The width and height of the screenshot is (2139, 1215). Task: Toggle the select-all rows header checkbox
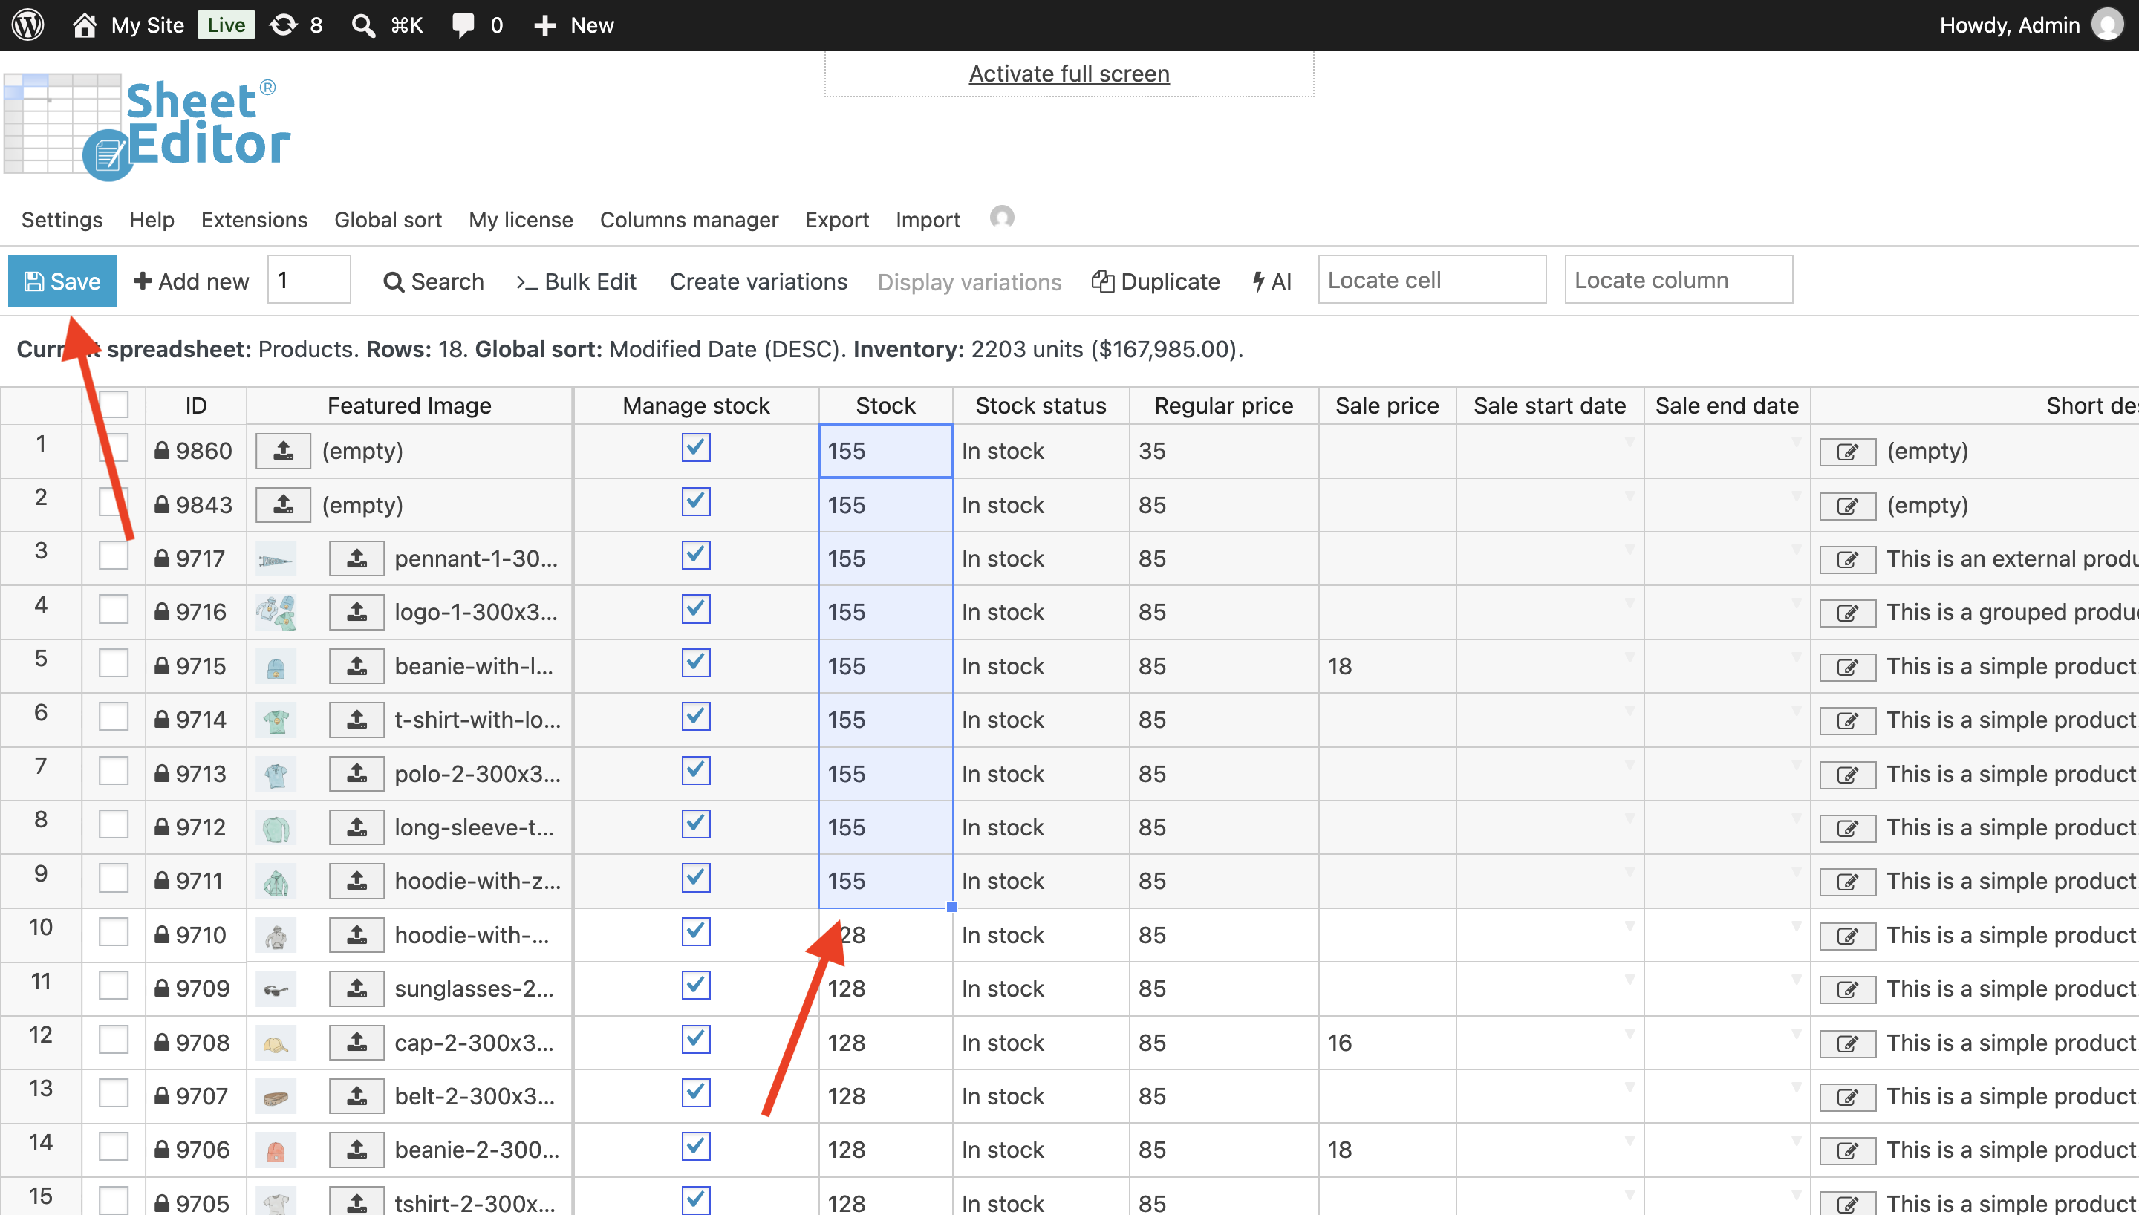tap(114, 405)
